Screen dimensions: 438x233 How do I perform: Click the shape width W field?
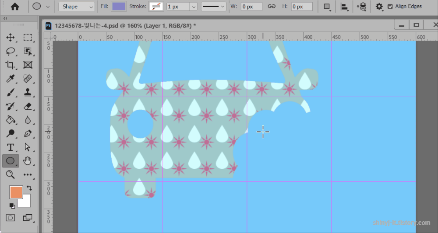[x=251, y=7]
